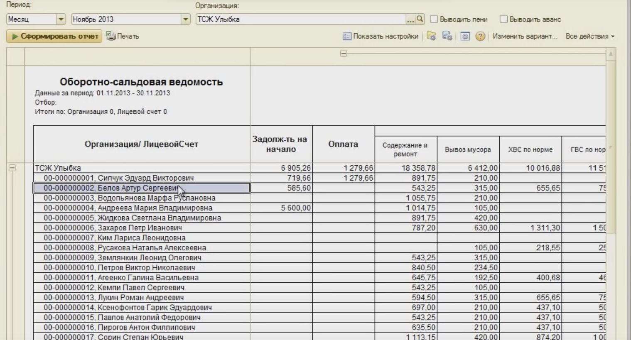Select row 00-000000008, Русакова Наталья Алексеевна

coord(142,247)
